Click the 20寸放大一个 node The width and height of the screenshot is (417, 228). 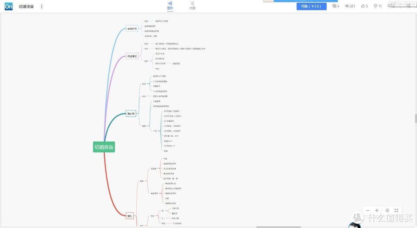(170, 146)
